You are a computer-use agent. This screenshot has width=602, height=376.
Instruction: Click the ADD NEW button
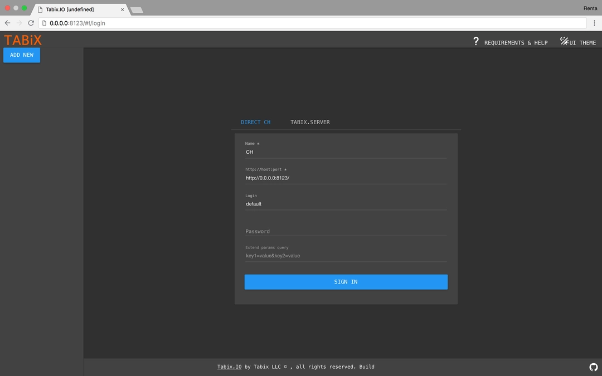pos(22,55)
